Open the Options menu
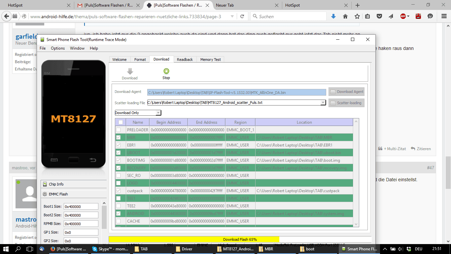Screen dimensions: 451x254 pyautogui.click(x=58, y=48)
